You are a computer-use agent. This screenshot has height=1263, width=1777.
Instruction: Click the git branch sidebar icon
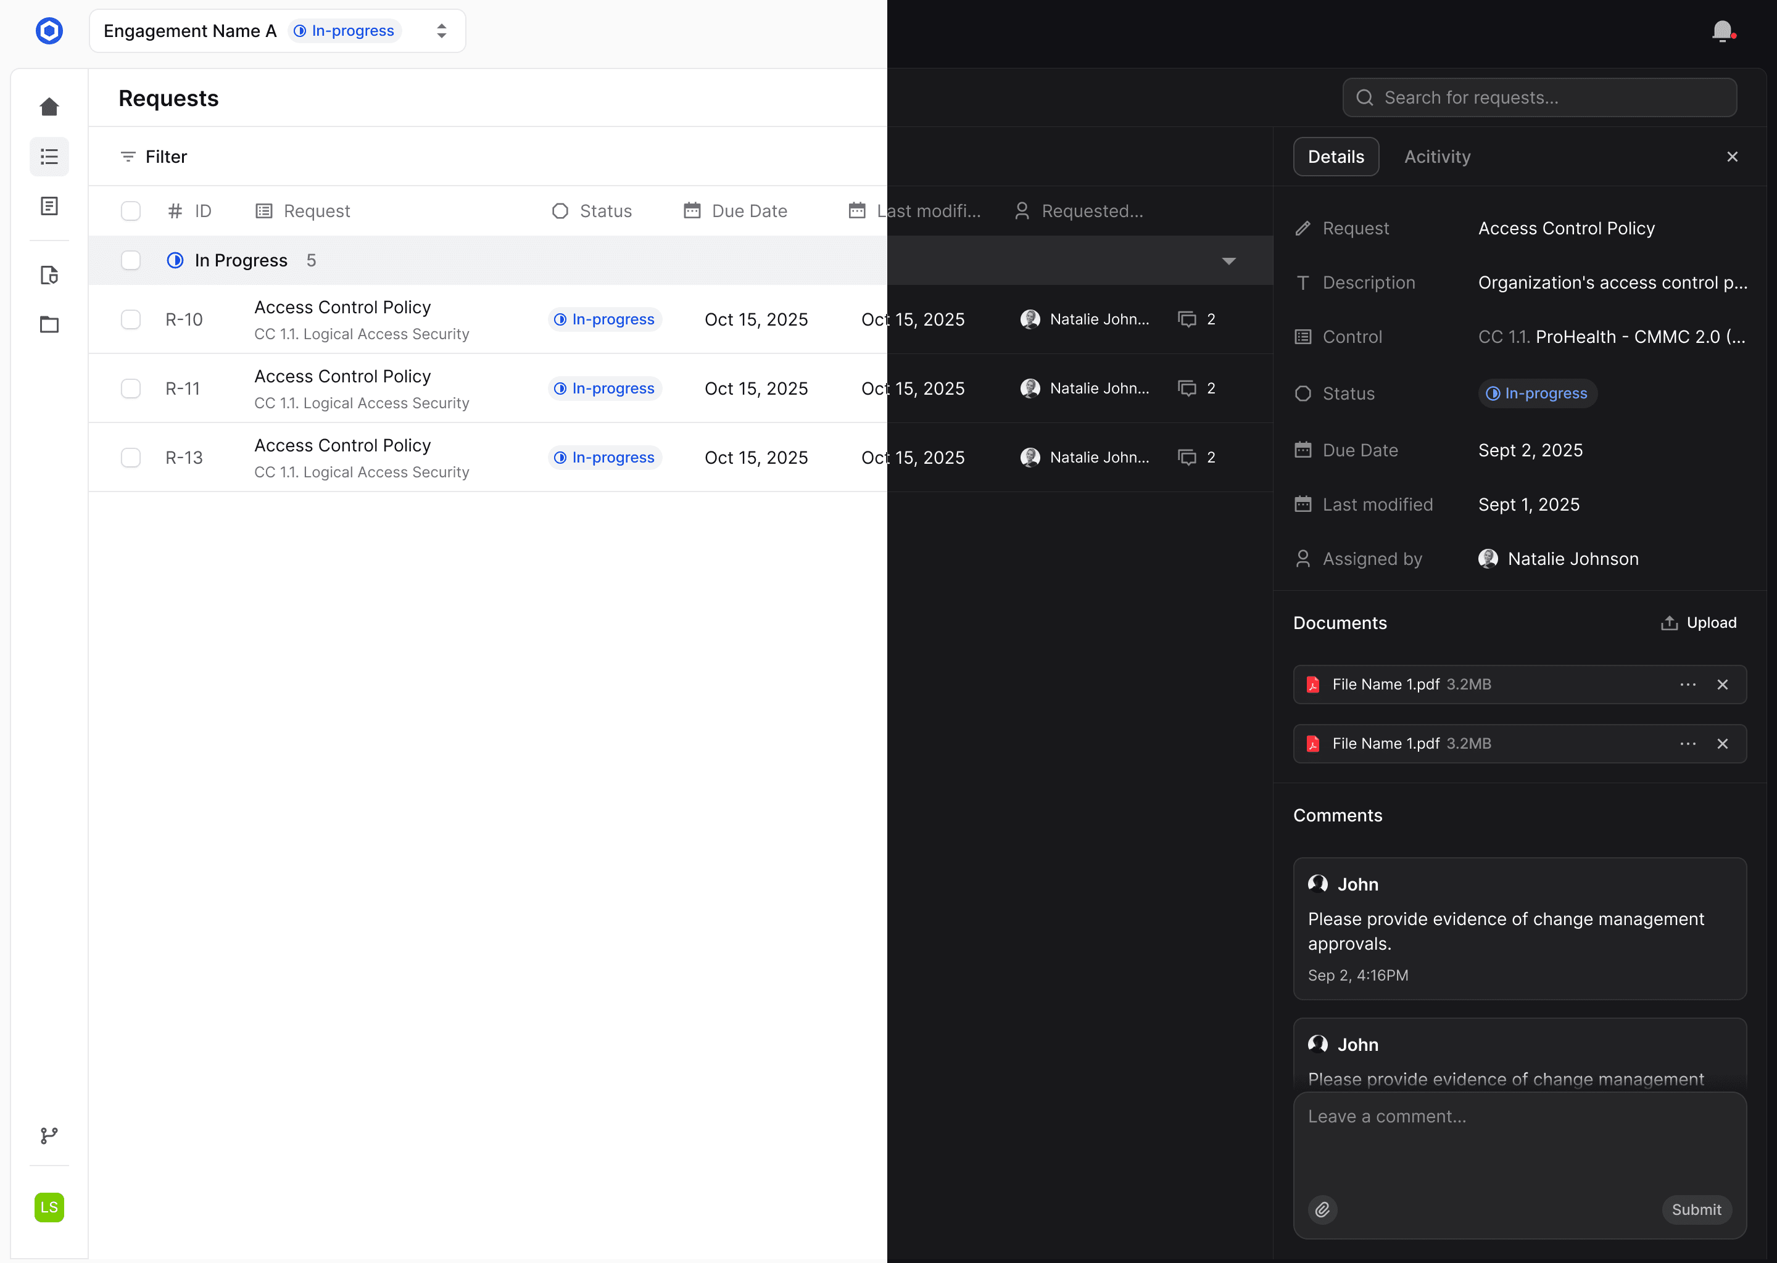[x=49, y=1136]
